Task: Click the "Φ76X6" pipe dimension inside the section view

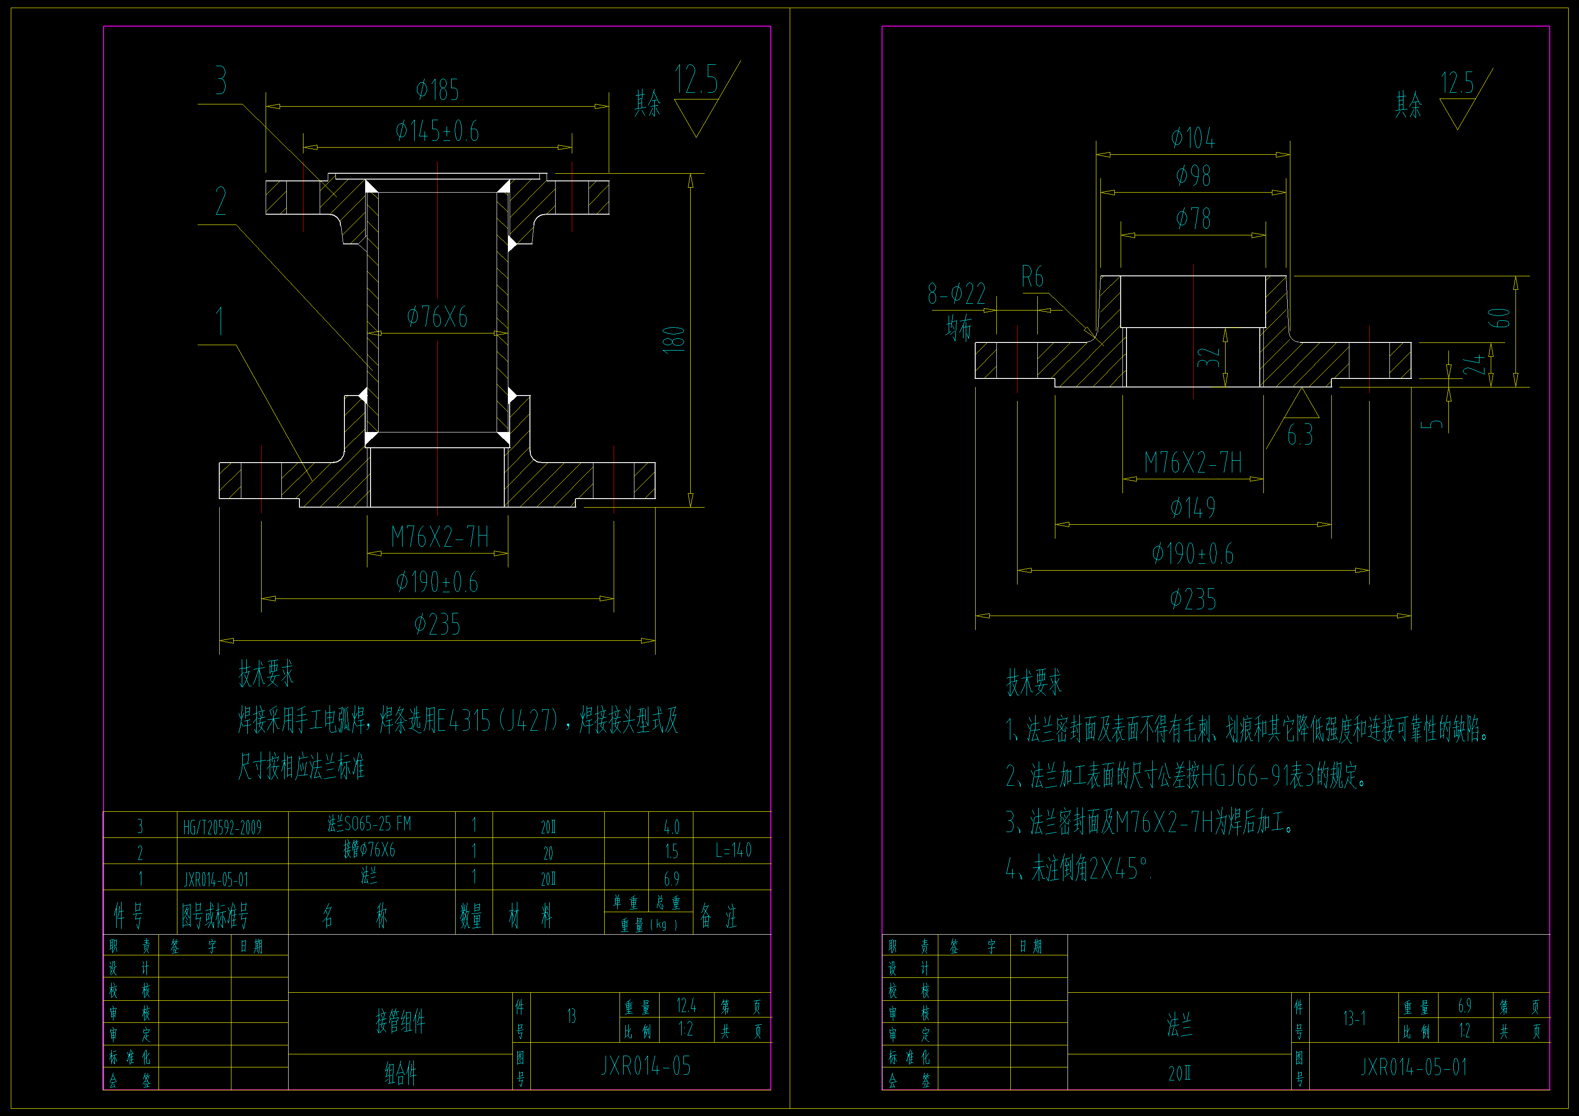Action: click(437, 317)
